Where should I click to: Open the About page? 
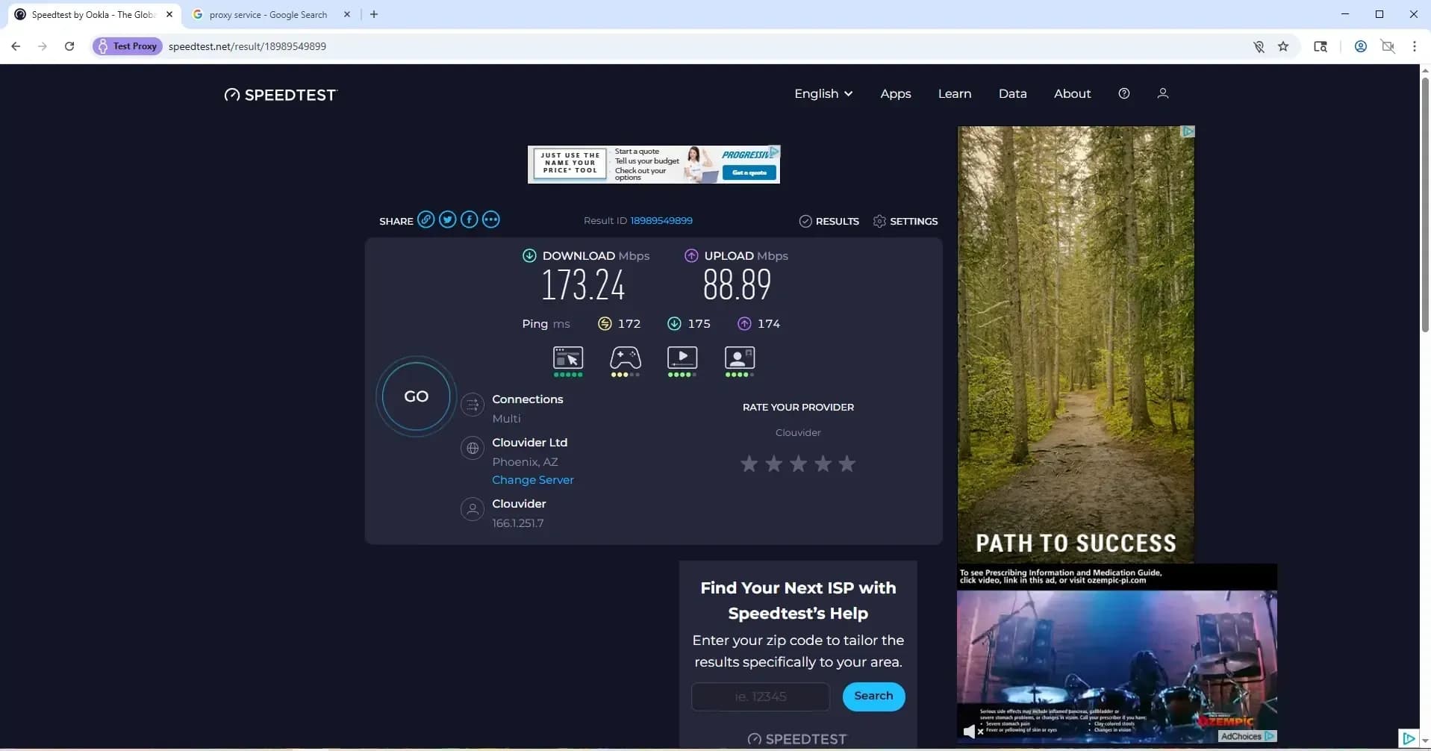[1072, 93]
